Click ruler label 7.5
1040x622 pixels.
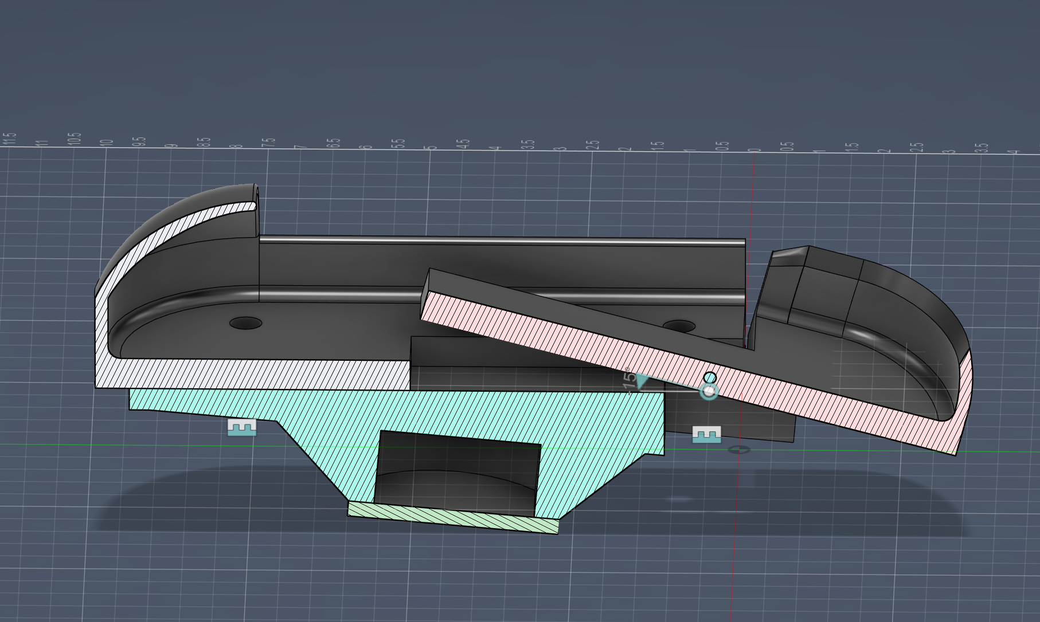click(x=268, y=143)
